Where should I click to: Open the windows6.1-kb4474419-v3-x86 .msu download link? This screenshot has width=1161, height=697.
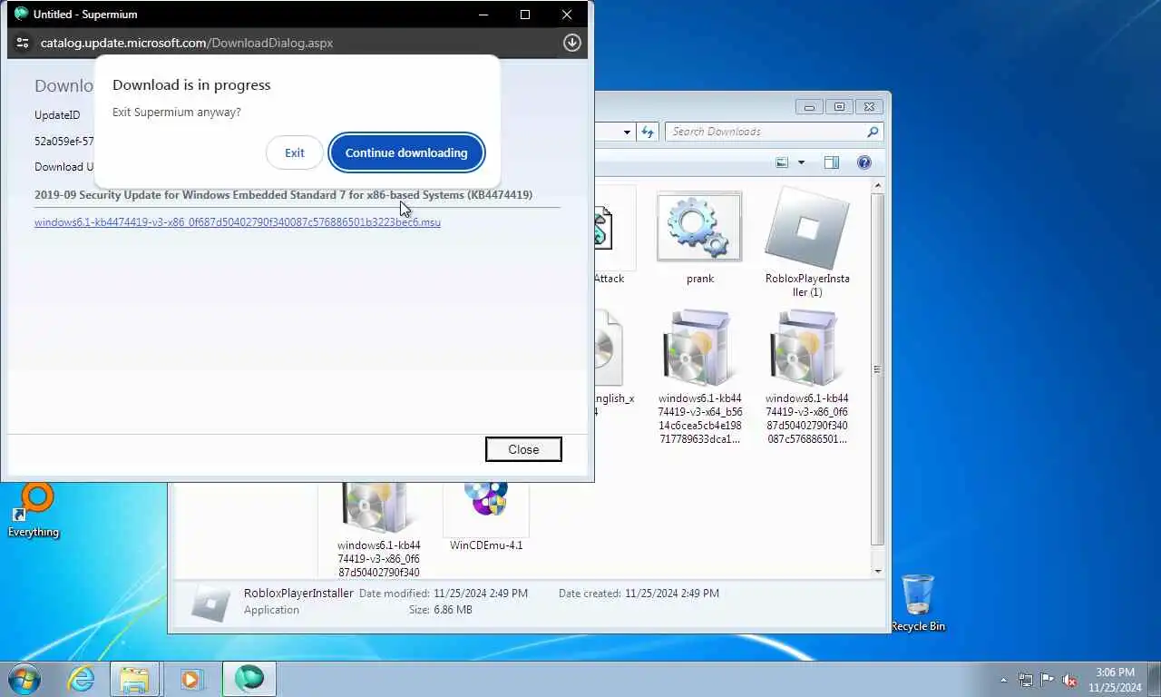238,221
